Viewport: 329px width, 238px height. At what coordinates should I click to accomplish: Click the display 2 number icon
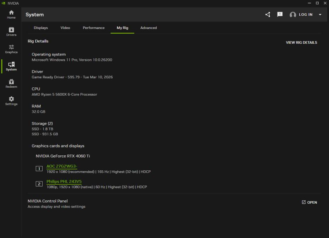39,184
